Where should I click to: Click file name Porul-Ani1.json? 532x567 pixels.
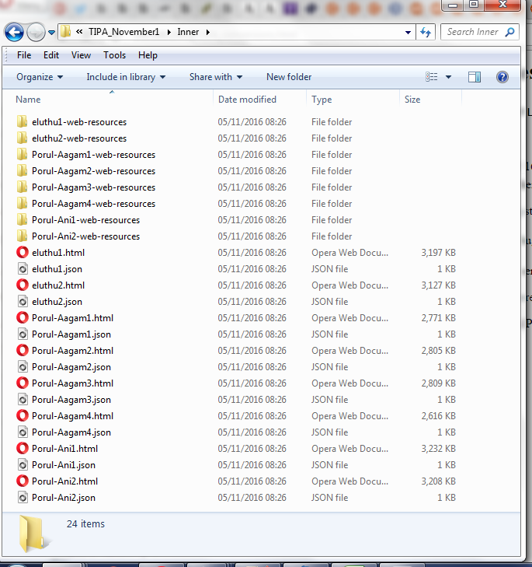(64, 465)
